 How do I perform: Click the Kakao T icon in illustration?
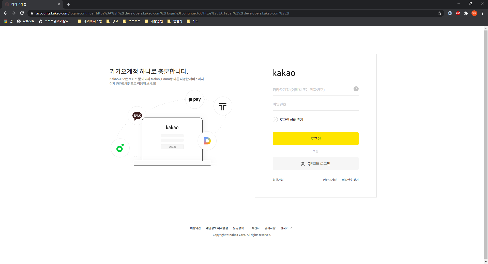click(x=223, y=106)
